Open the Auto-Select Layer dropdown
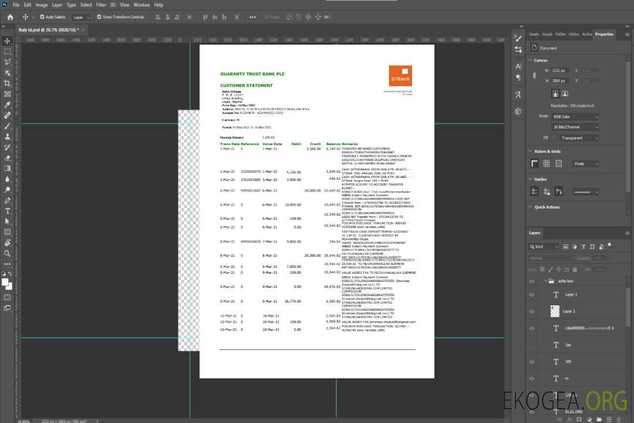 [x=81, y=17]
